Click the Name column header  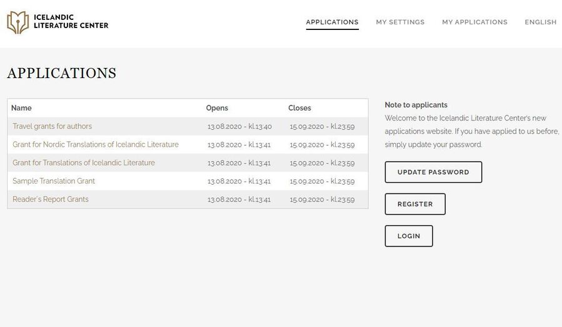point(21,108)
